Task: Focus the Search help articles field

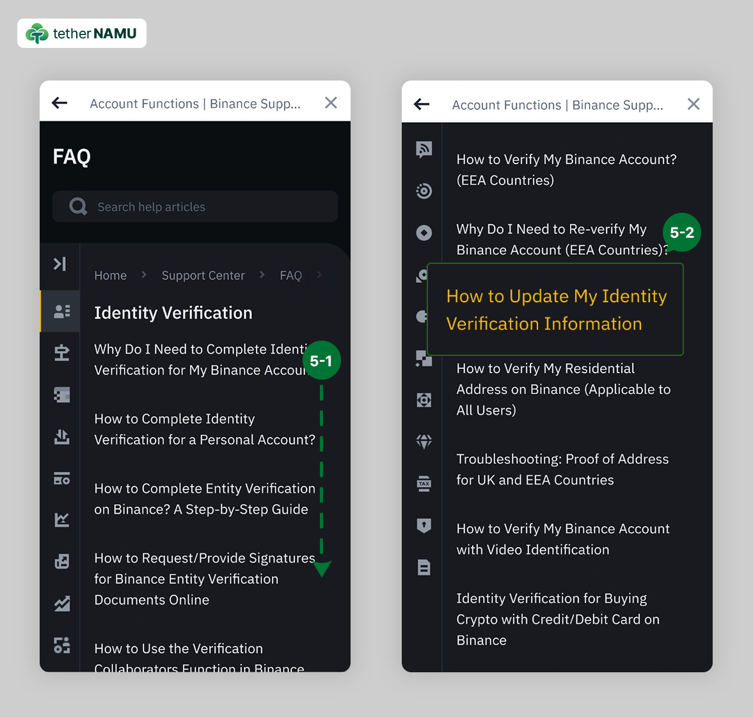Action: (195, 206)
